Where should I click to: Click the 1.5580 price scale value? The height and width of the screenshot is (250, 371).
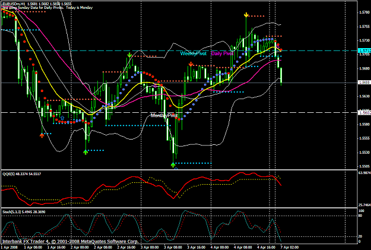364,124
